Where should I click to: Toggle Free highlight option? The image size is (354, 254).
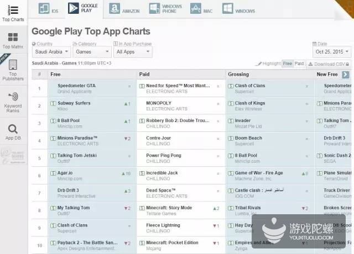288,64
